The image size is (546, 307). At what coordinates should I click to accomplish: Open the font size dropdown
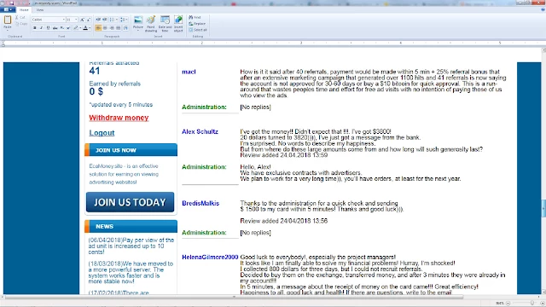(76, 20)
